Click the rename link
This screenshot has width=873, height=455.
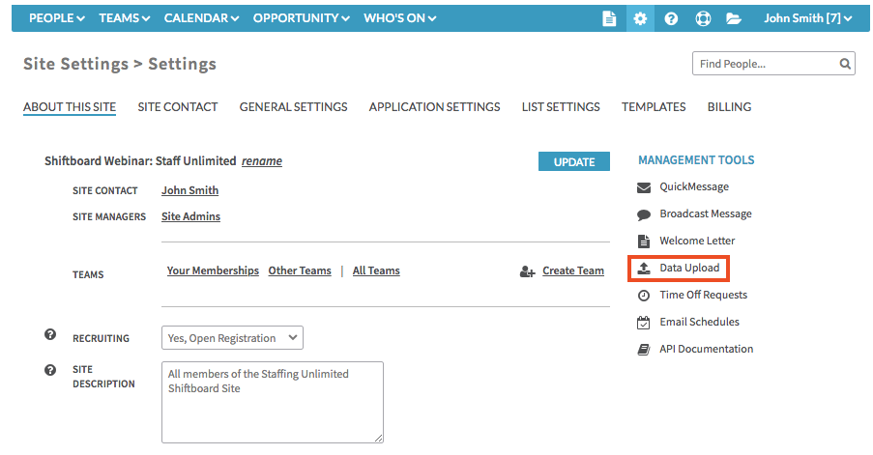click(x=262, y=160)
